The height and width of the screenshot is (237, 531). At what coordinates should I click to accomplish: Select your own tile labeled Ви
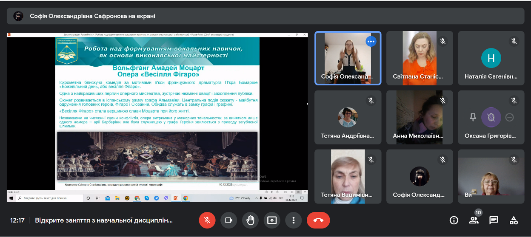pyautogui.click(x=491, y=176)
